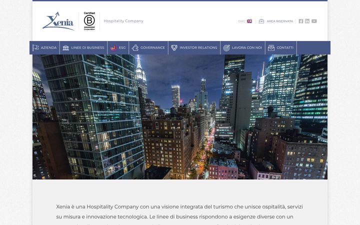This screenshot has width=360, height=225.
Task: Click the colorful ESG swirl icon
Action: point(113,47)
